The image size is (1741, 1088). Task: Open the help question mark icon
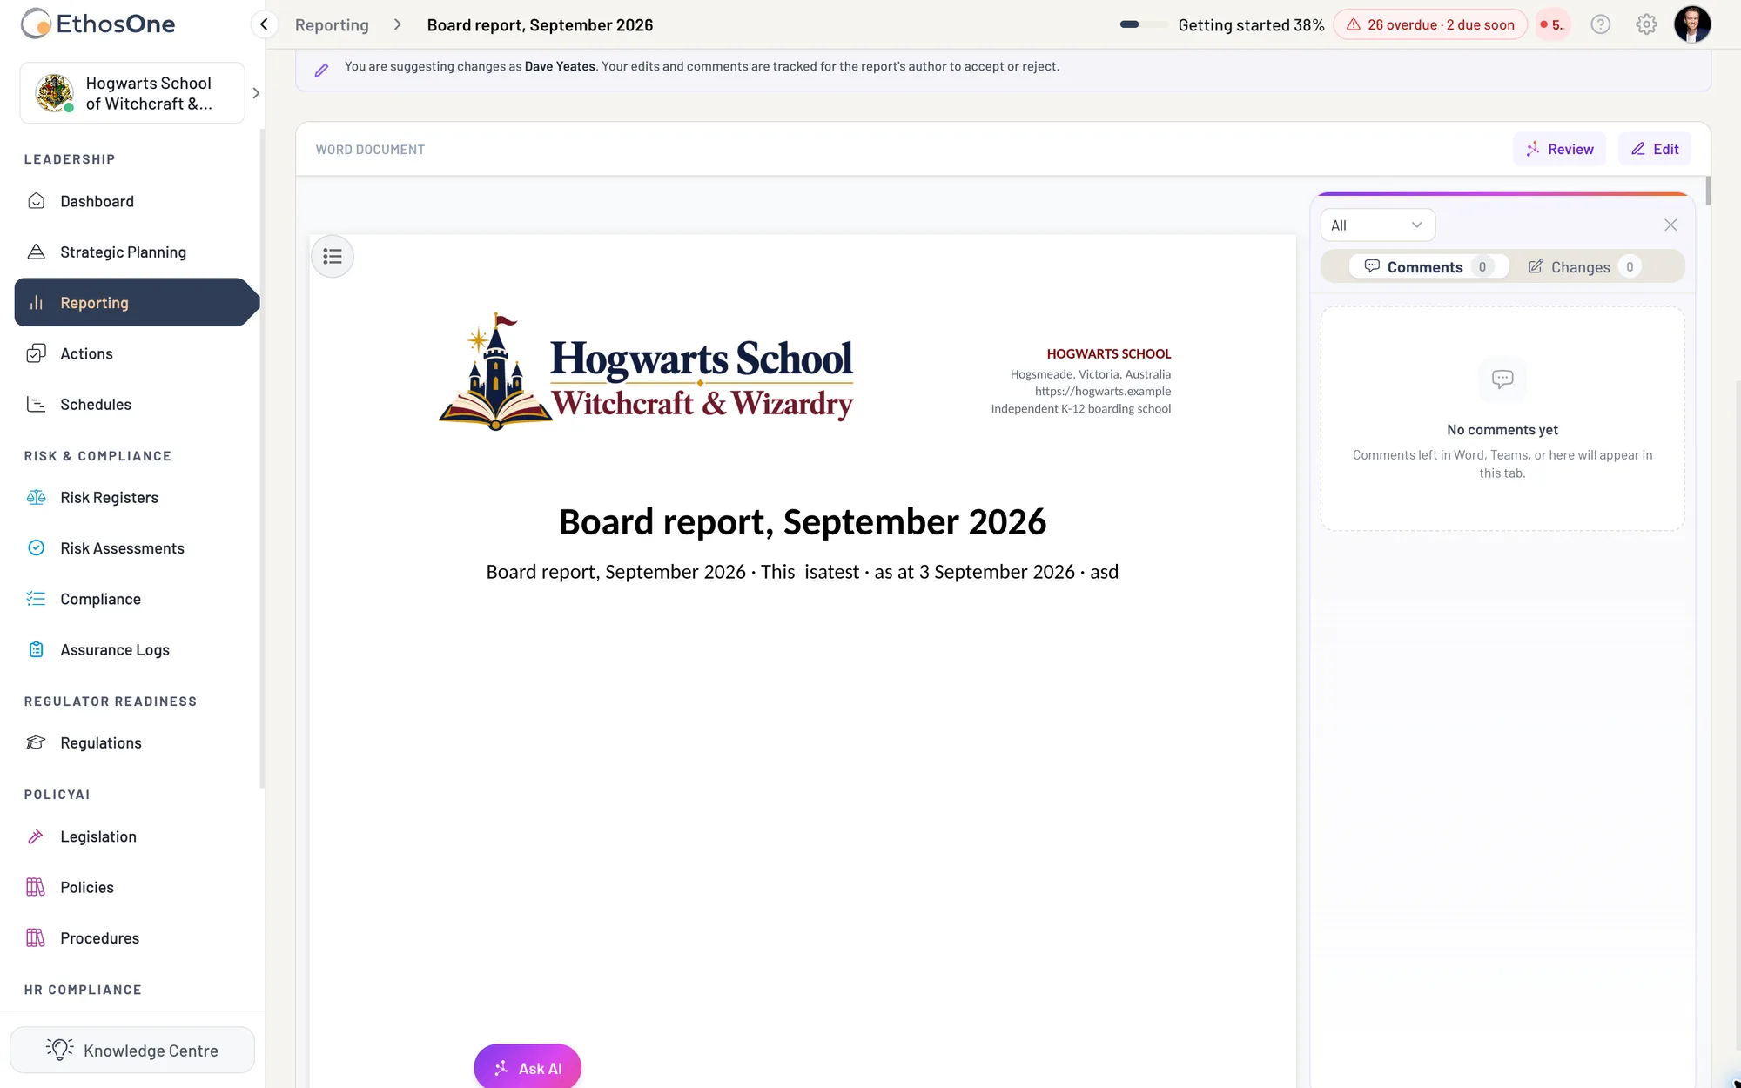(1600, 24)
